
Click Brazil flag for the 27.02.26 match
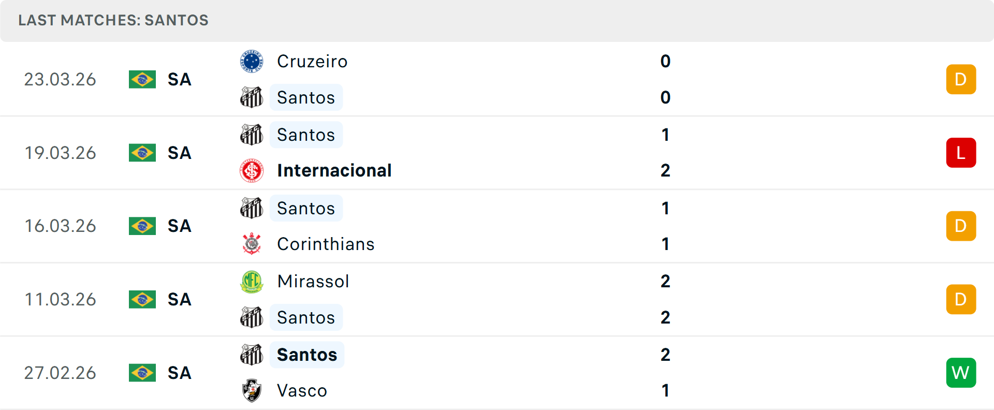(x=142, y=373)
